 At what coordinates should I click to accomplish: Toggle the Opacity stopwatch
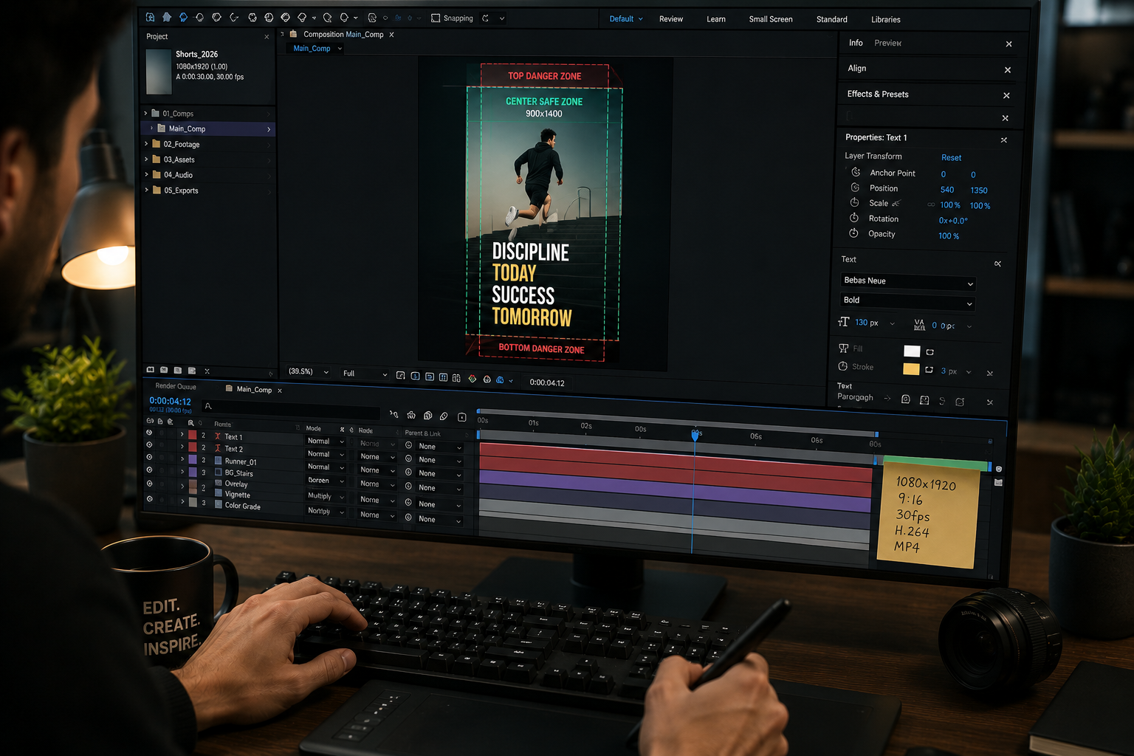pos(853,233)
